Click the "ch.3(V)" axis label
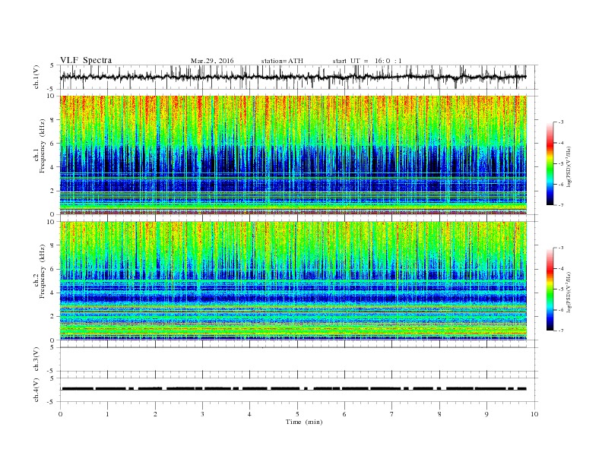Viewport: 602px width, 465px height. coord(36,359)
